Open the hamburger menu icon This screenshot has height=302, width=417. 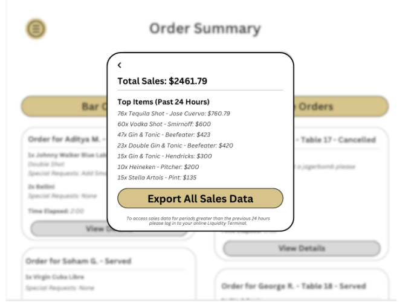pyautogui.click(x=36, y=28)
